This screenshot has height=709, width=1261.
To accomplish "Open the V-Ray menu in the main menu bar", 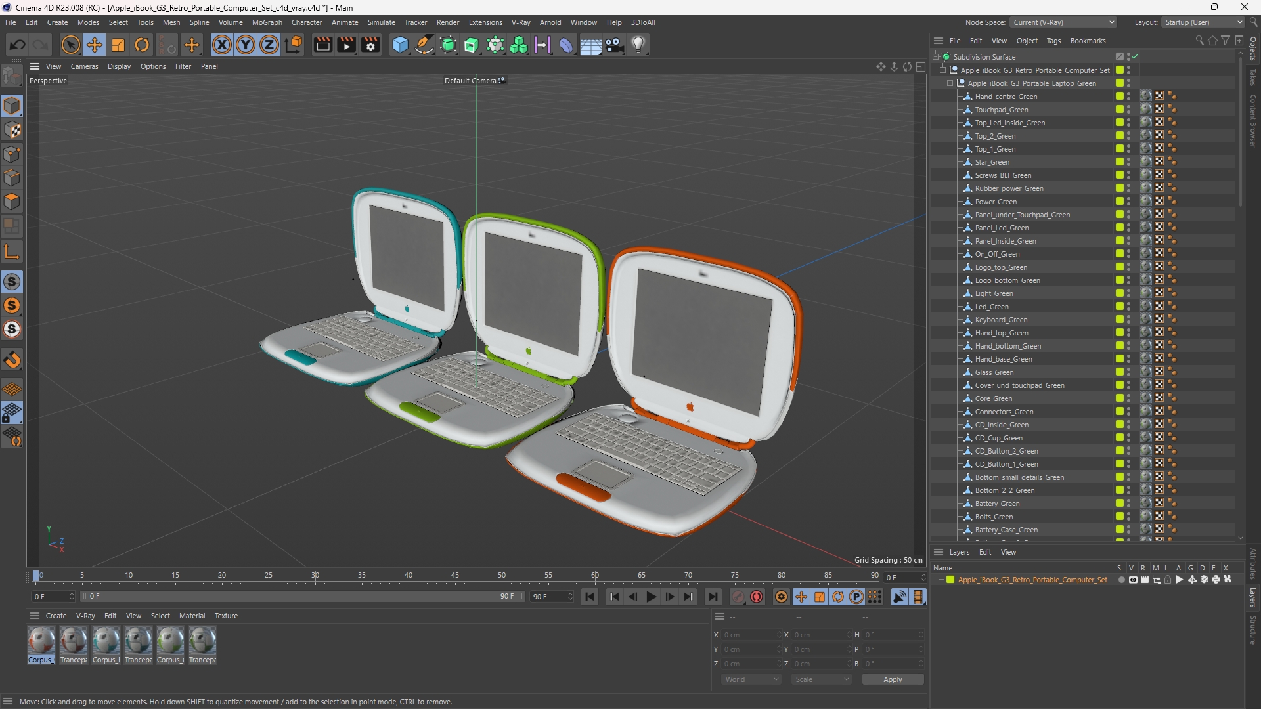I will point(521,22).
